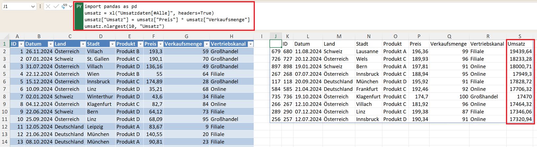The height and width of the screenshot is (147, 537).
Task: Click the green PY badge in formula bar
Action: tap(79, 7)
